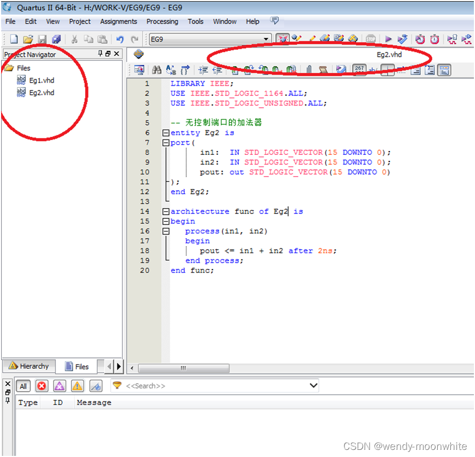
Task: Open the File menu
Action: coord(10,21)
